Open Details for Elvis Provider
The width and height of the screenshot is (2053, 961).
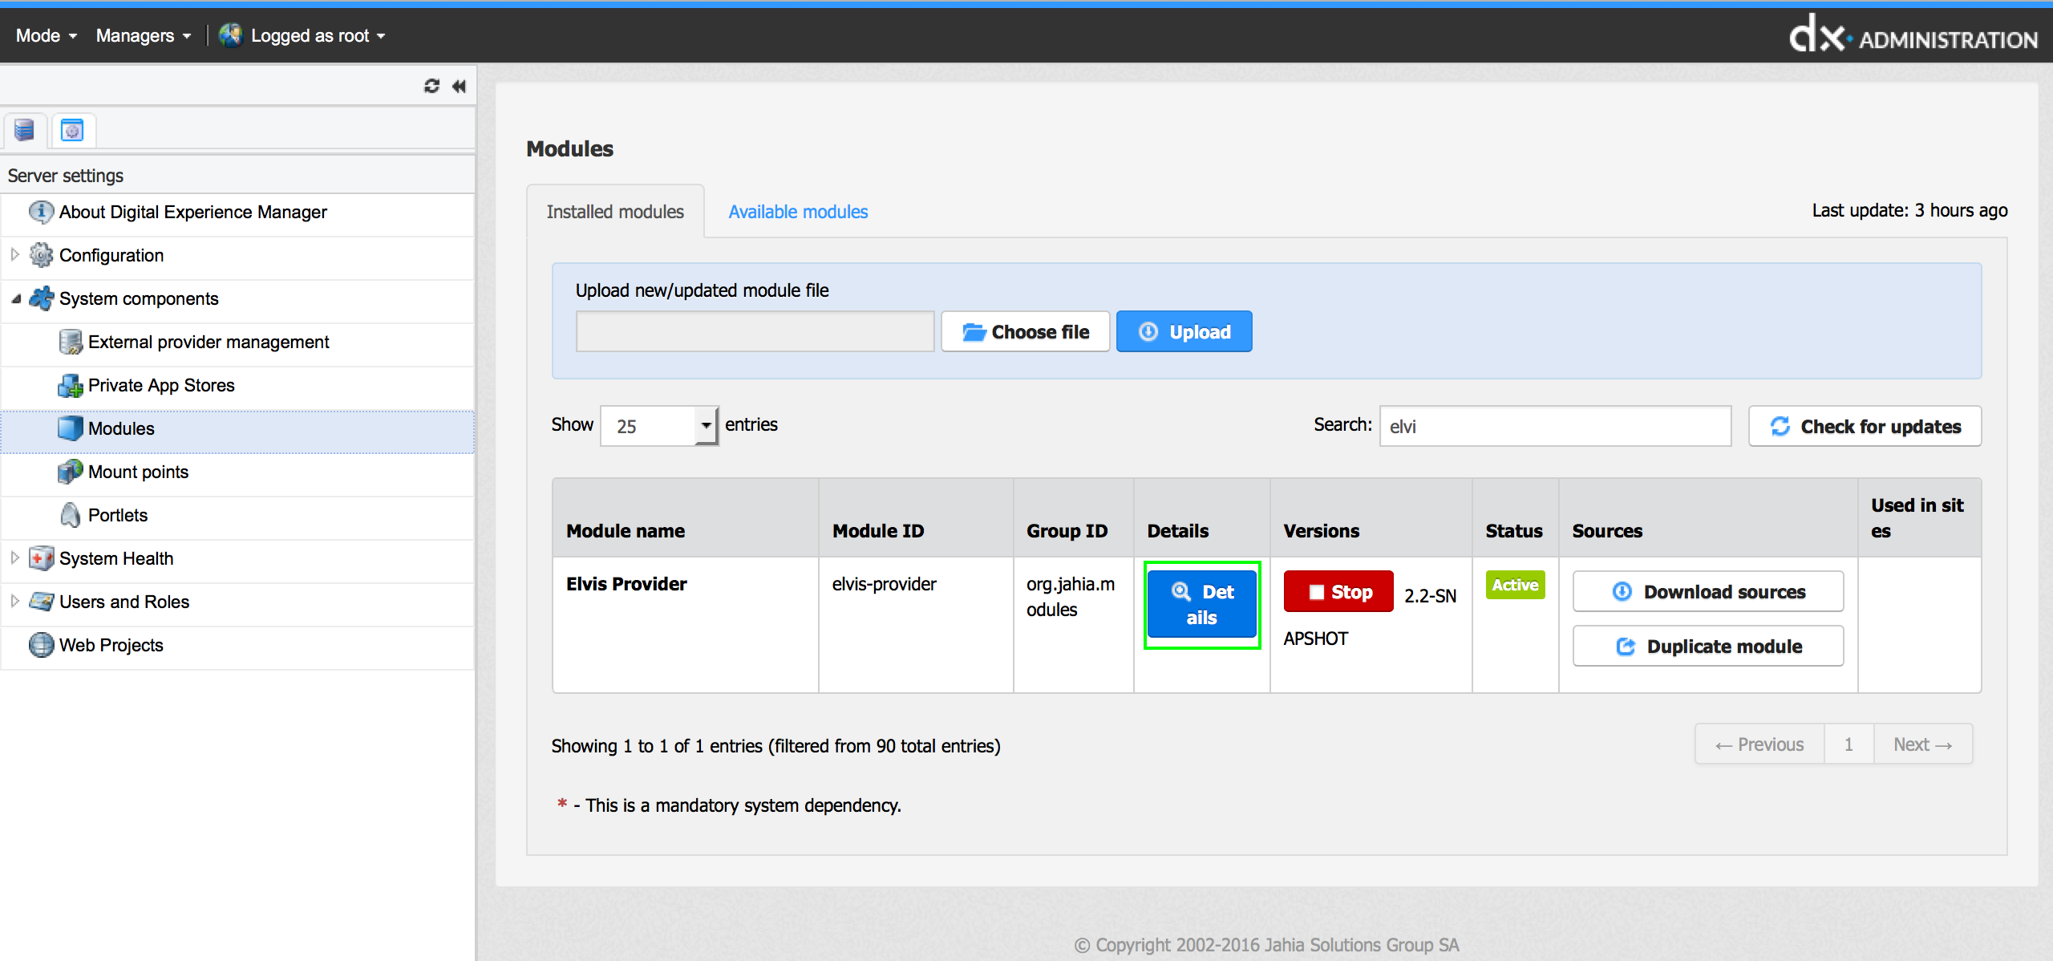pyautogui.click(x=1202, y=605)
